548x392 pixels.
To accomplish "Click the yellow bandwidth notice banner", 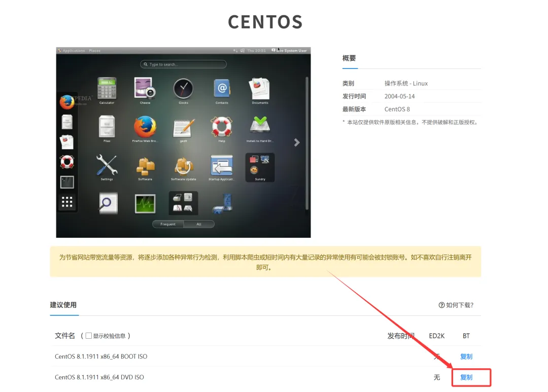I will point(265,262).
